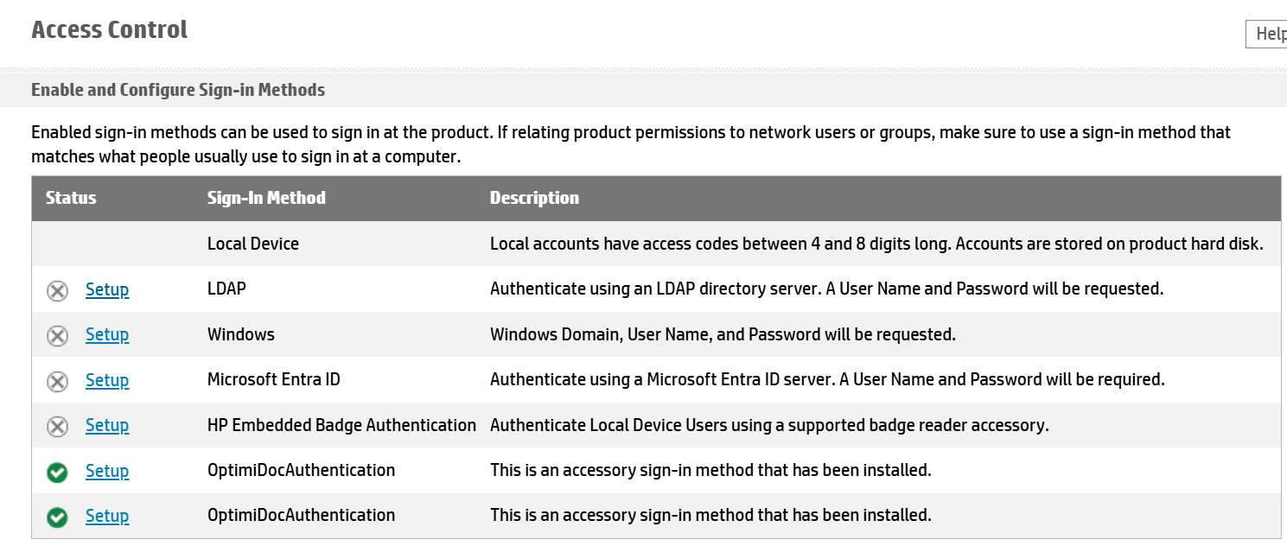This screenshot has height=546, width=1287.
Task: Click the Enable and Configure Sign-in Methods heading
Action: [178, 90]
